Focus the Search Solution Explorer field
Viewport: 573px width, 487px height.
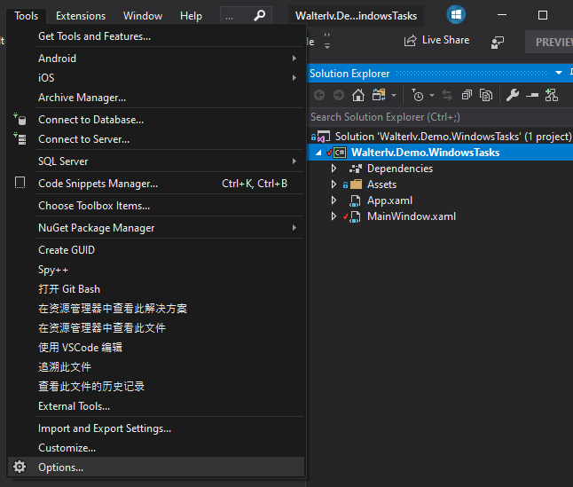(435, 117)
